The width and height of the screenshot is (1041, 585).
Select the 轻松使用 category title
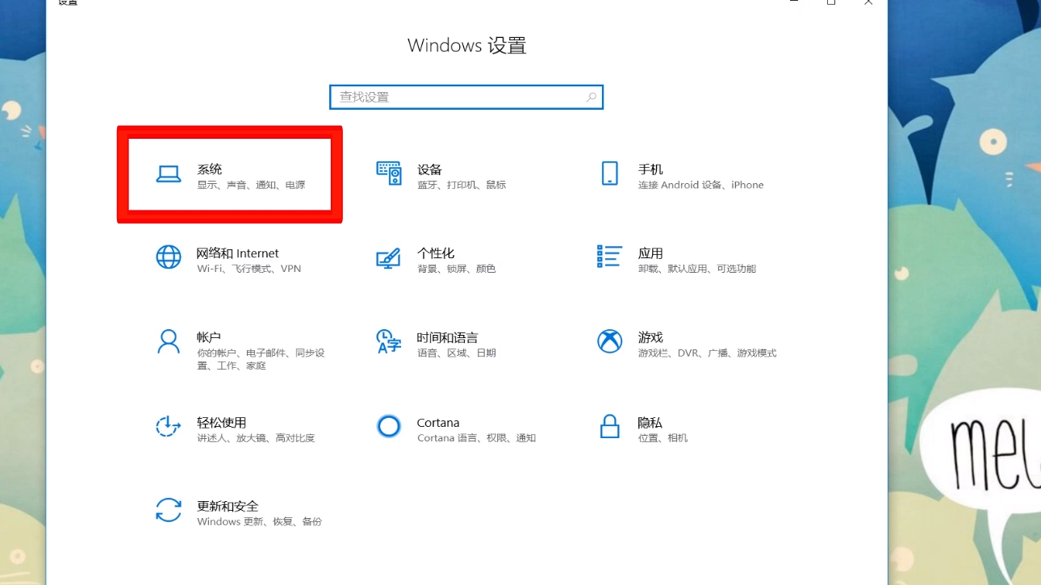click(x=221, y=422)
